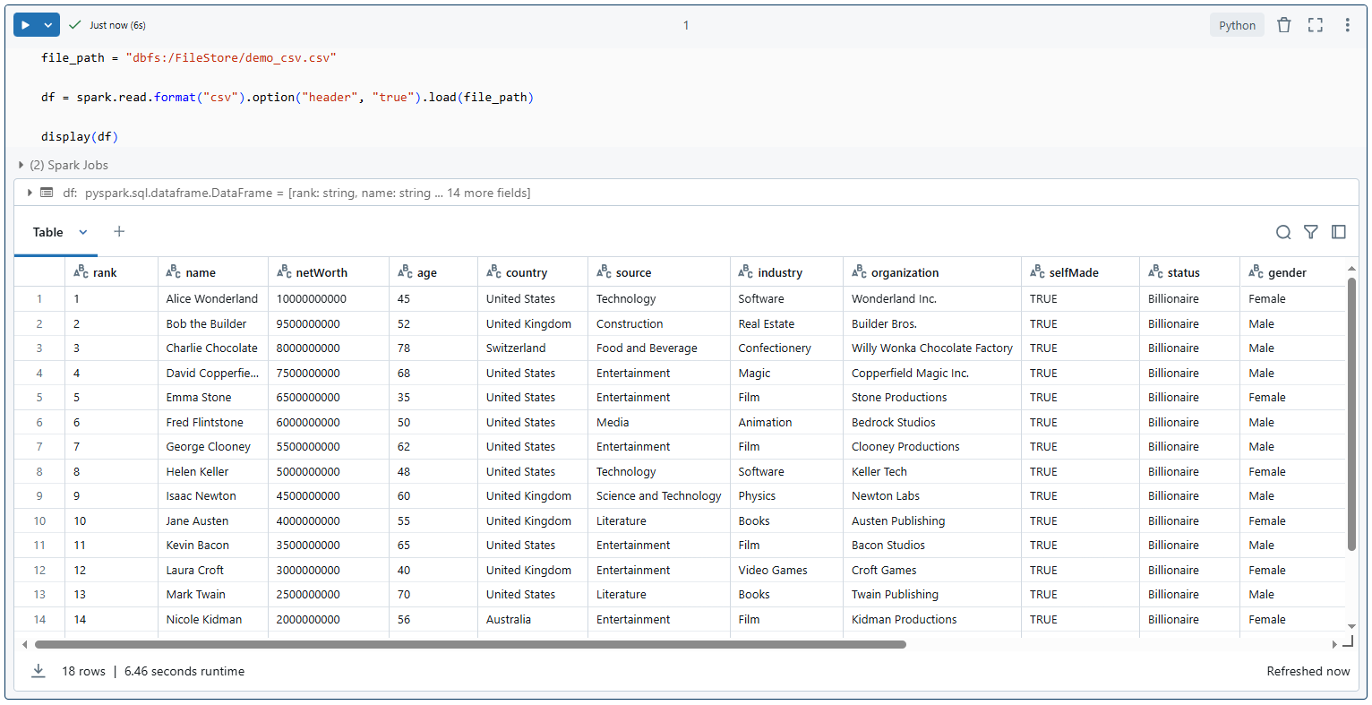Click the scroll down arrow of the table
The image size is (1372, 705).
pyautogui.click(x=1351, y=626)
